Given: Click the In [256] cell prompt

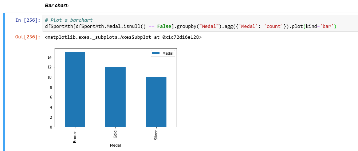Looking at the screenshot, I should tap(28, 20).
